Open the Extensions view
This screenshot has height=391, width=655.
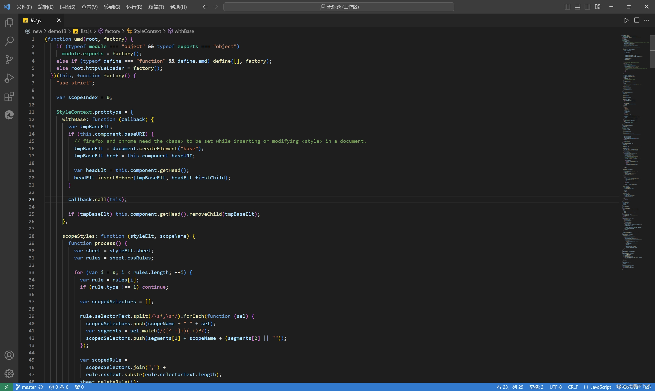(x=9, y=96)
